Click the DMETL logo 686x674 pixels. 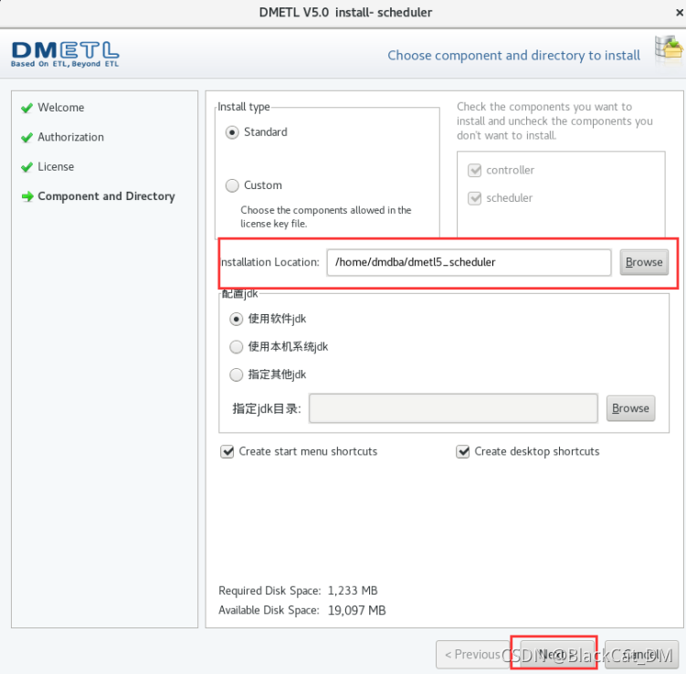65,54
